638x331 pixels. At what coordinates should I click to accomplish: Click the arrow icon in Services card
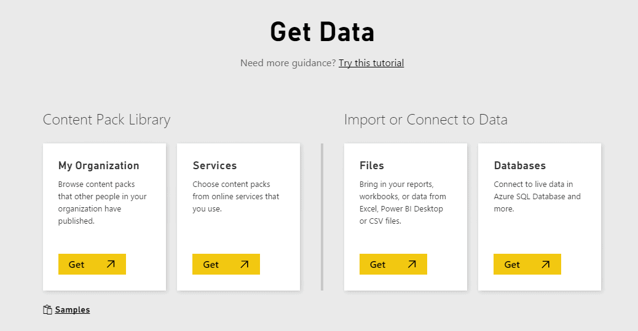coord(245,264)
